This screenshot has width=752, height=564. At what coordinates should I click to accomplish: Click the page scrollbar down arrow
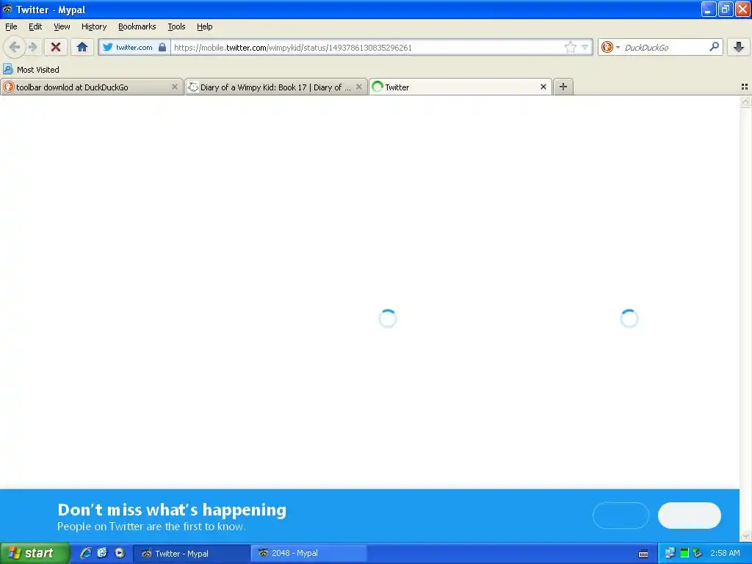tap(745, 535)
